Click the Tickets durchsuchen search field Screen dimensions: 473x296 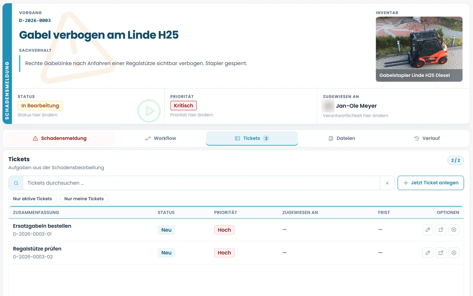click(202, 183)
